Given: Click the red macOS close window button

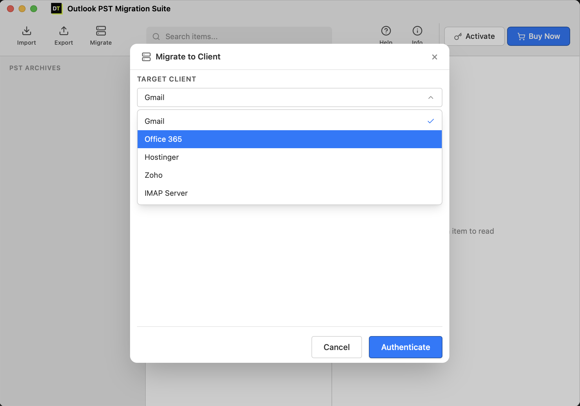Looking at the screenshot, I should point(10,9).
